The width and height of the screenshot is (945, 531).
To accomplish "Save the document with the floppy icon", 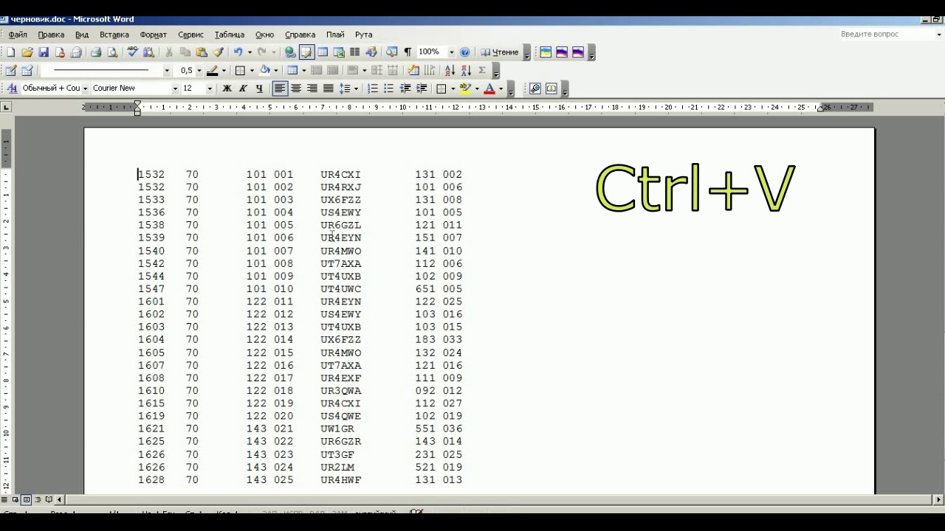I will (44, 52).
